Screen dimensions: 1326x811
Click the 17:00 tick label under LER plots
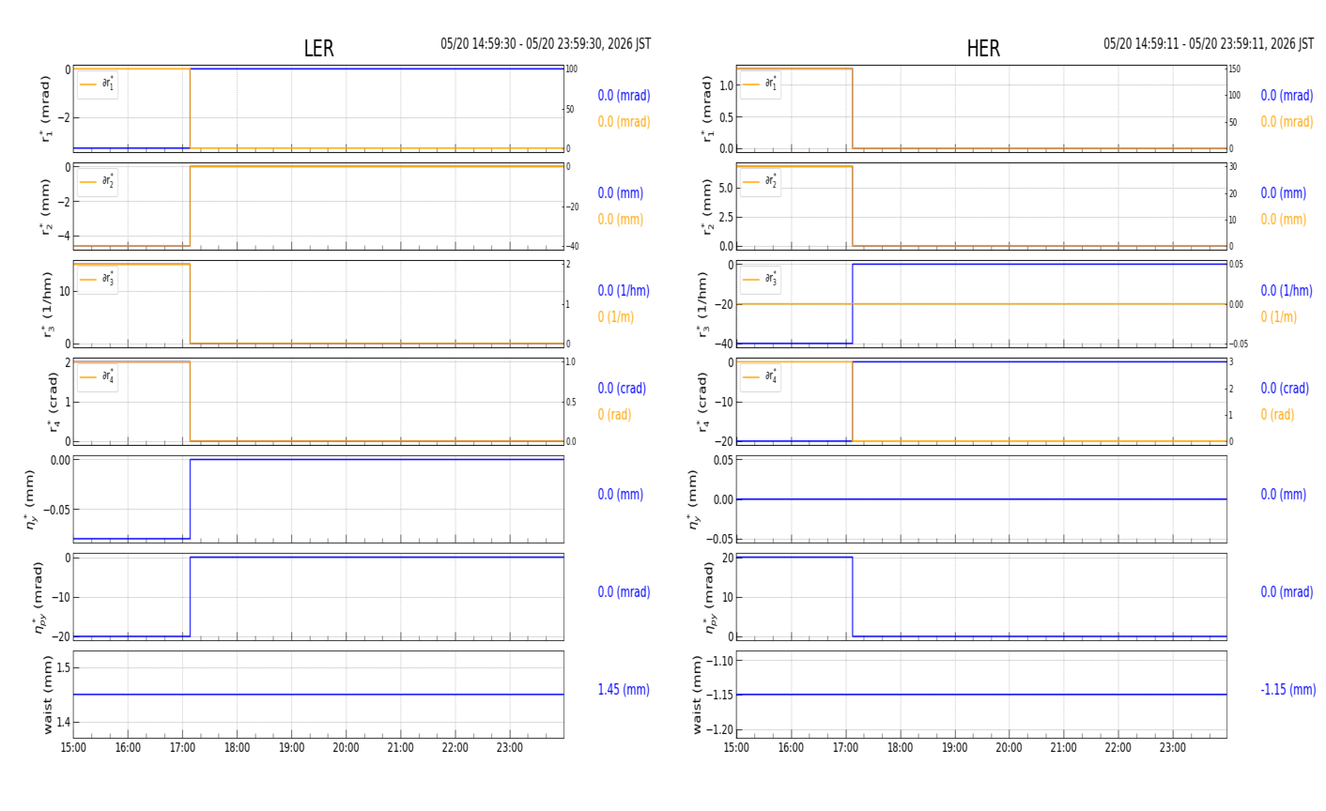coord(182,748)
